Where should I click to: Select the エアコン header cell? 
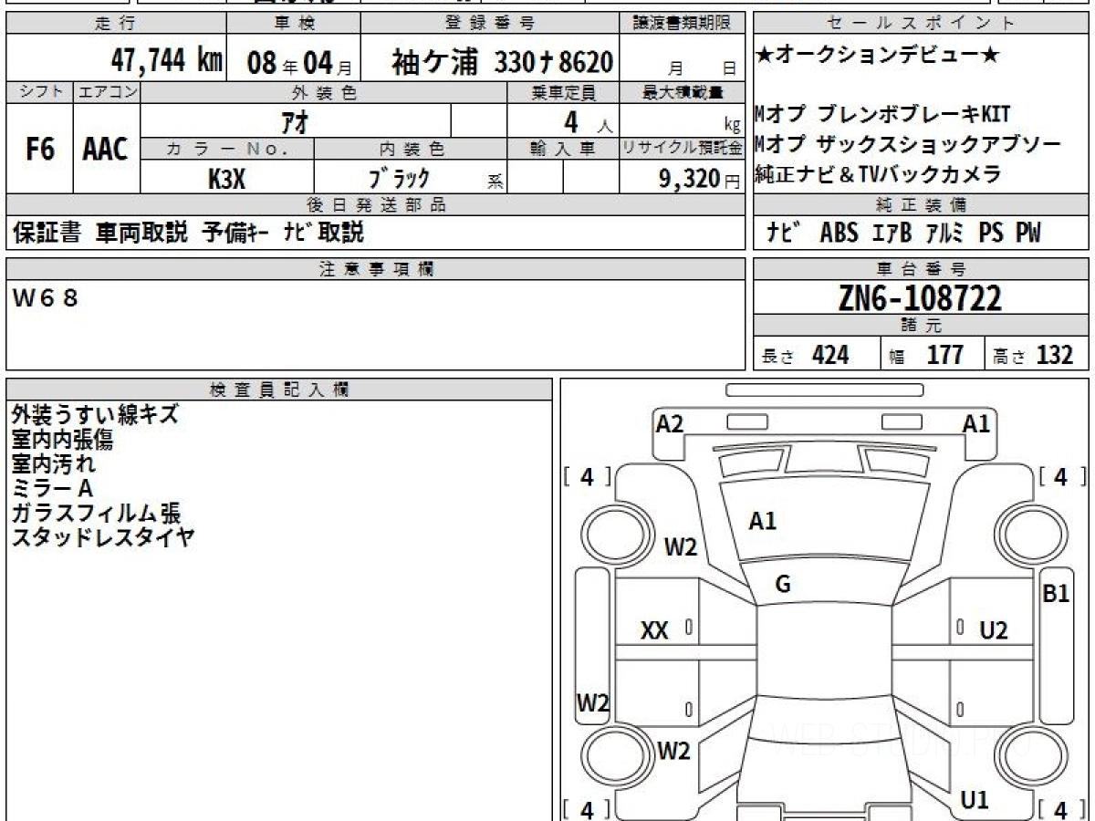coord(107,92)
